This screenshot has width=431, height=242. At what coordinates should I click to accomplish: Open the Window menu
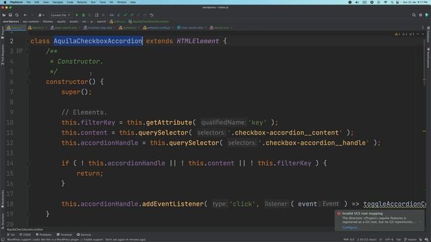[122, 2]
